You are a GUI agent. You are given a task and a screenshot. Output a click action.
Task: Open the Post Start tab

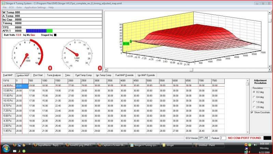click(x=38, y=75)
